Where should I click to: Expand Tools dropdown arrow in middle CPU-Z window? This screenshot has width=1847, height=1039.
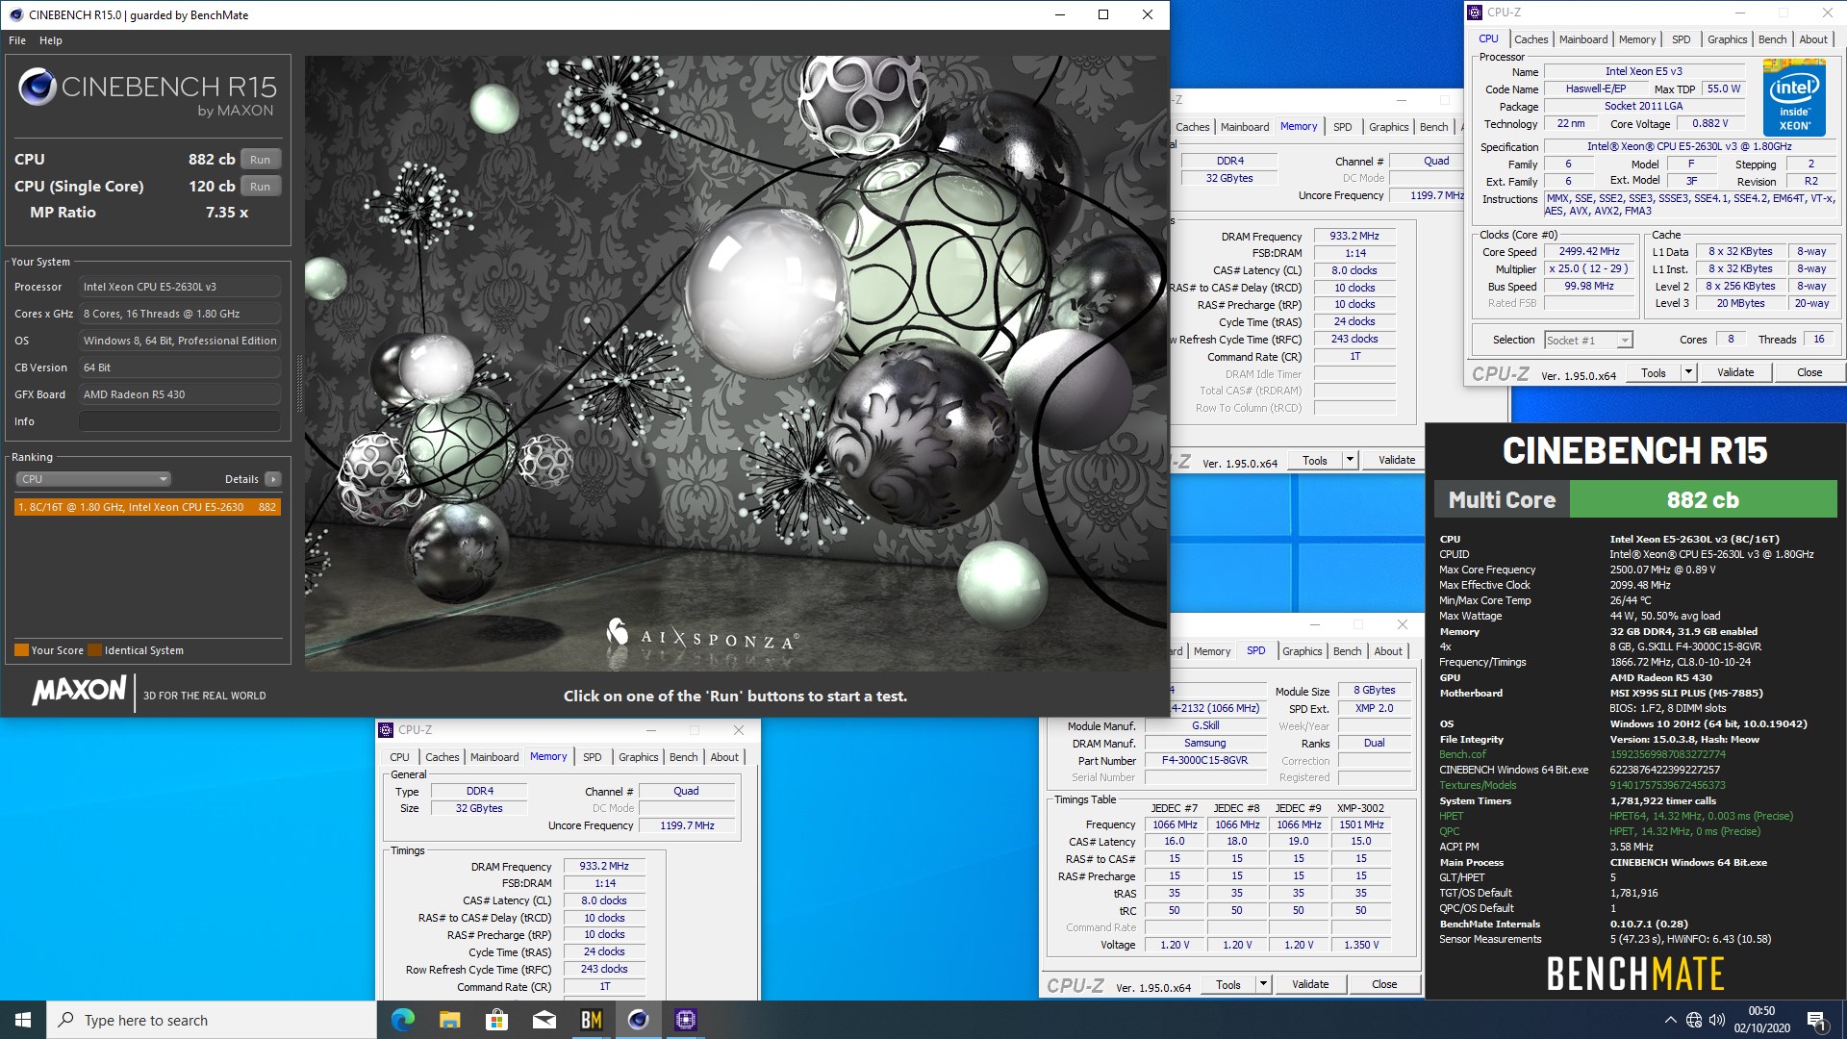click(x=1349, y=461)
